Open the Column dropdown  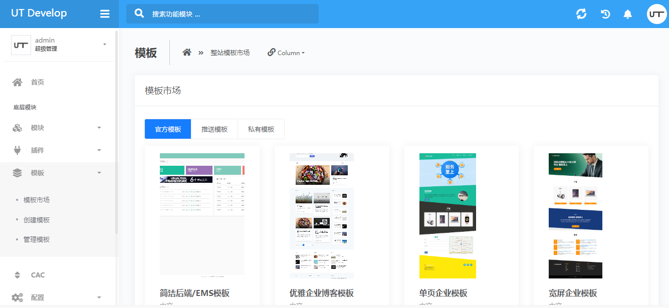286,53
